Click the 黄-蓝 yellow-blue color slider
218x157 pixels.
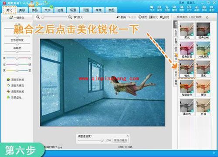point(17,70)
